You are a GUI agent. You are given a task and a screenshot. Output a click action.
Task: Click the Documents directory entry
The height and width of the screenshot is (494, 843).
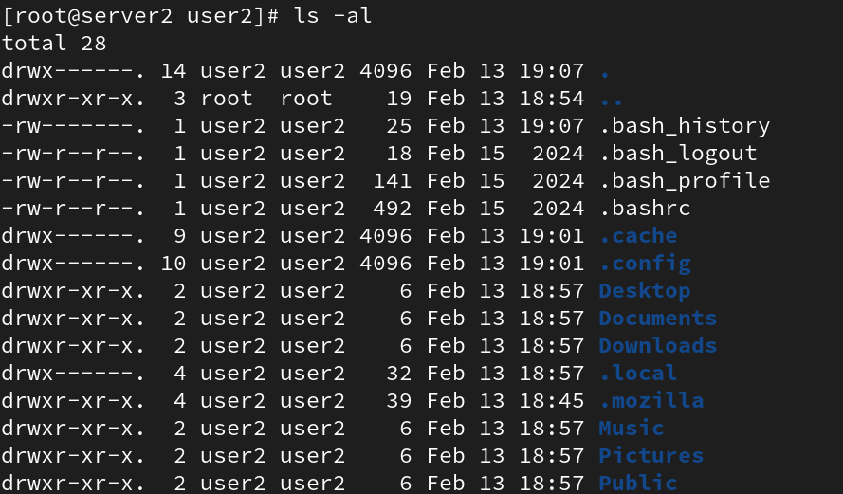click(x=658, y=319)
